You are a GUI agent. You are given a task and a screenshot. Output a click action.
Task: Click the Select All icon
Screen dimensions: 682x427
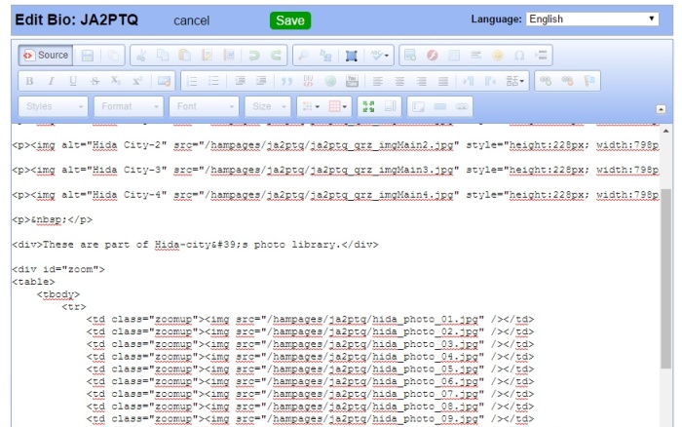352,56
